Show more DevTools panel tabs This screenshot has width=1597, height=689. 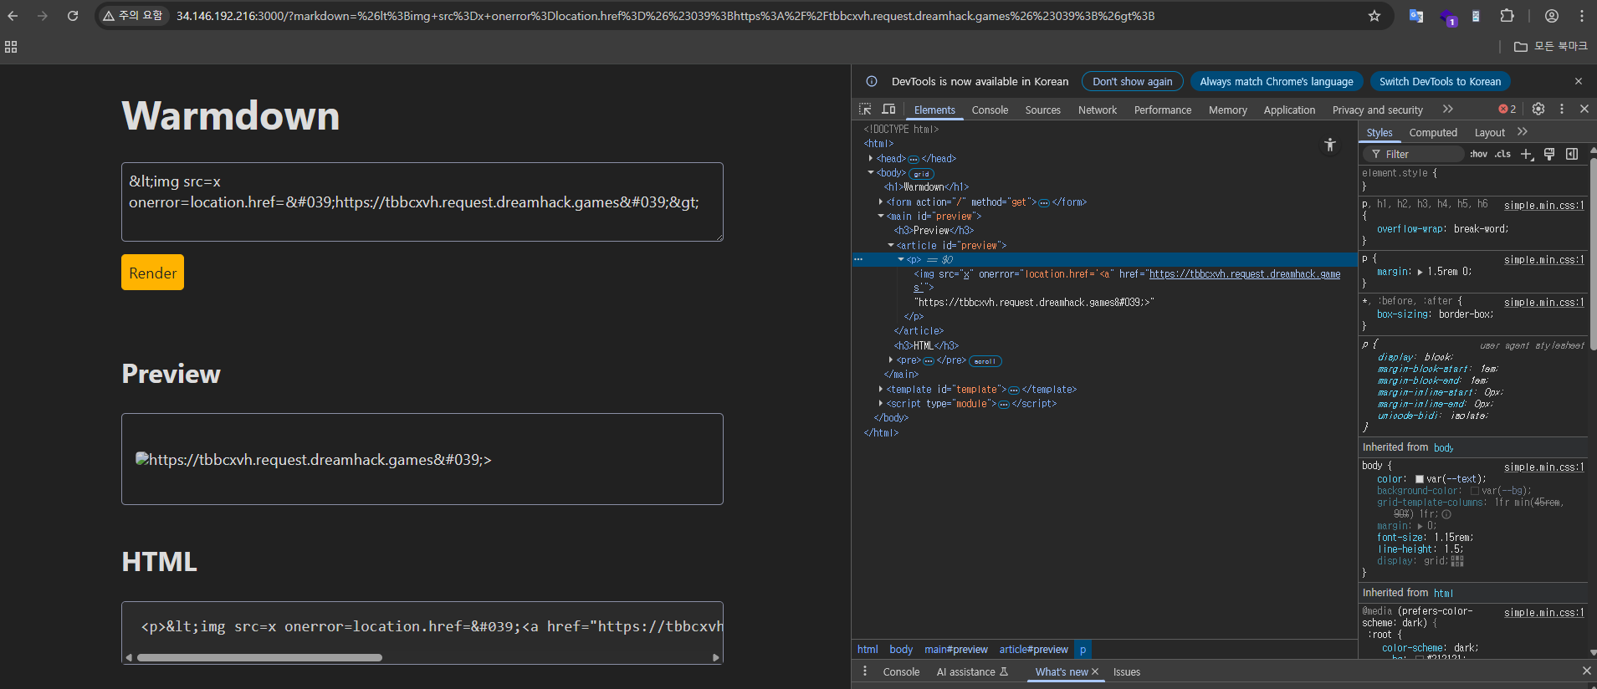click(1448, 110)
